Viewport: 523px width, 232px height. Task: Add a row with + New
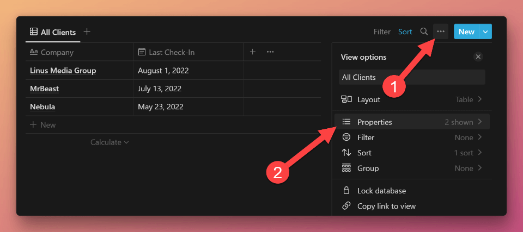42,125
